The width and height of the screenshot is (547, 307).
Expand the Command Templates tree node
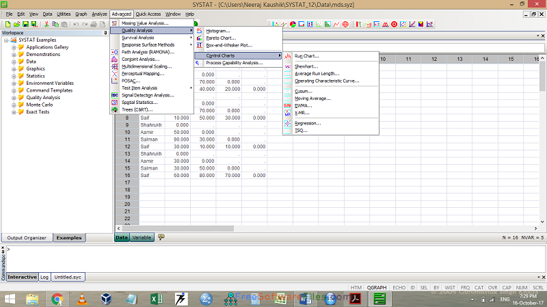(x=14, y=90)
